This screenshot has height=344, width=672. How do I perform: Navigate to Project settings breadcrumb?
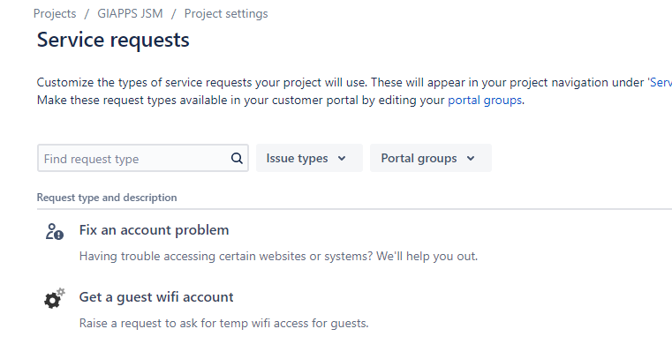point(226,14)
